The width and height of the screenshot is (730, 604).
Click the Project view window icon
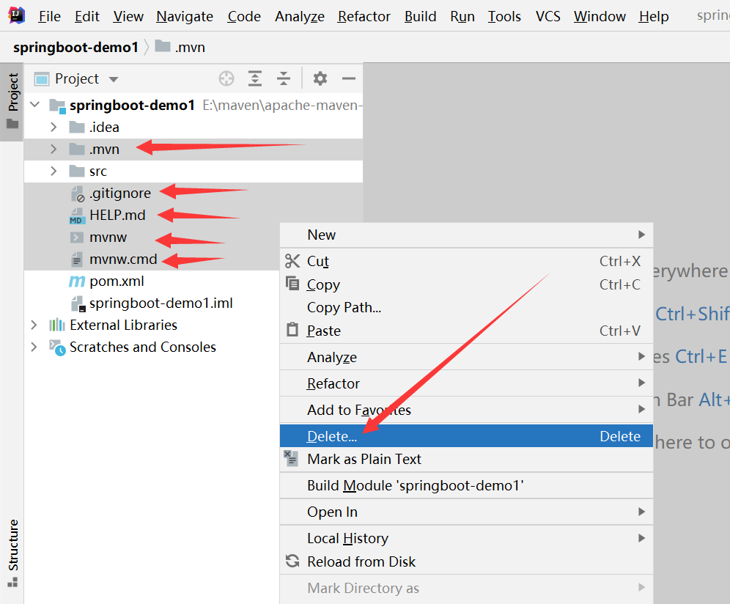pyautogui.click(x=42, y=79)
